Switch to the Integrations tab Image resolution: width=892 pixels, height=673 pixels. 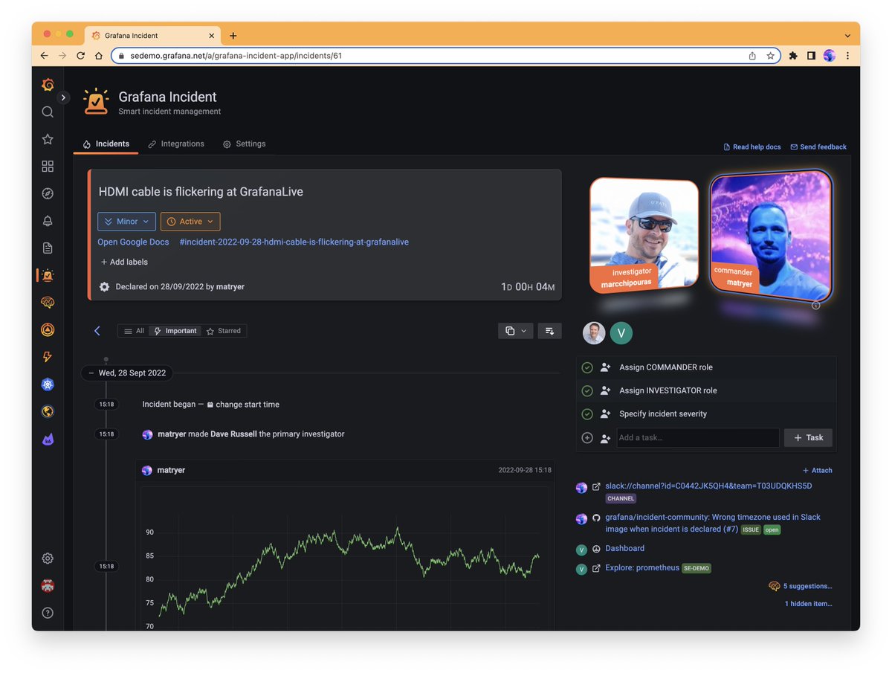pyautogui.click(x=176, y=144)
